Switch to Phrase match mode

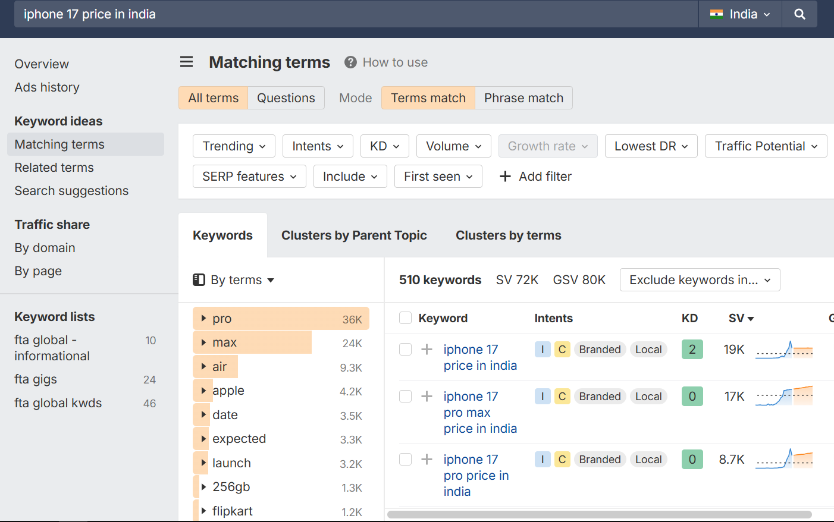coord(523,98)
